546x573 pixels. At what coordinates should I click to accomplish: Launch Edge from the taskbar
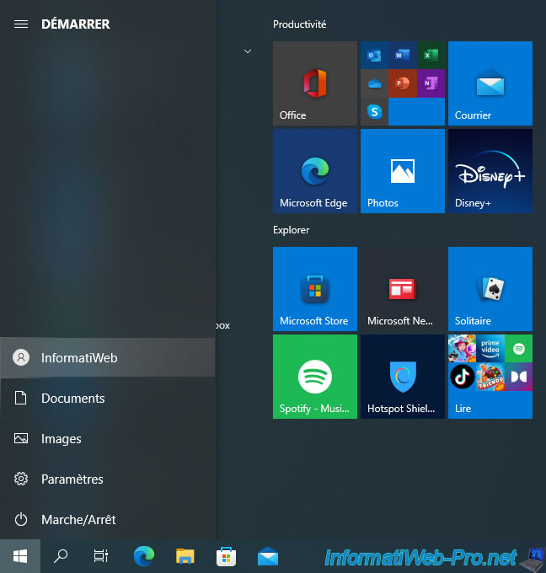click(143, 556)
